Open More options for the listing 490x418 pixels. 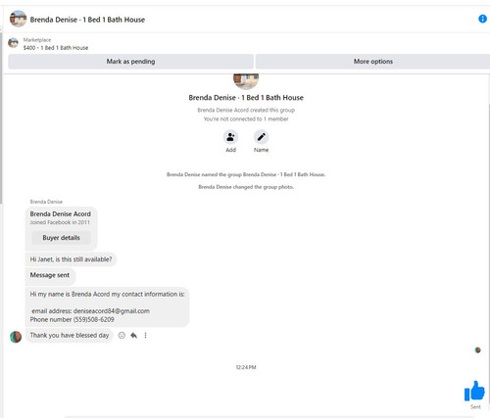372,62
